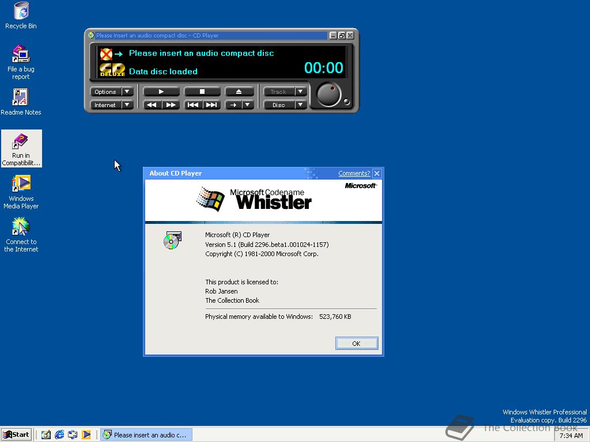The image size is (590, 442).
Task: Skip to next track button
Action: click(211, 105)
